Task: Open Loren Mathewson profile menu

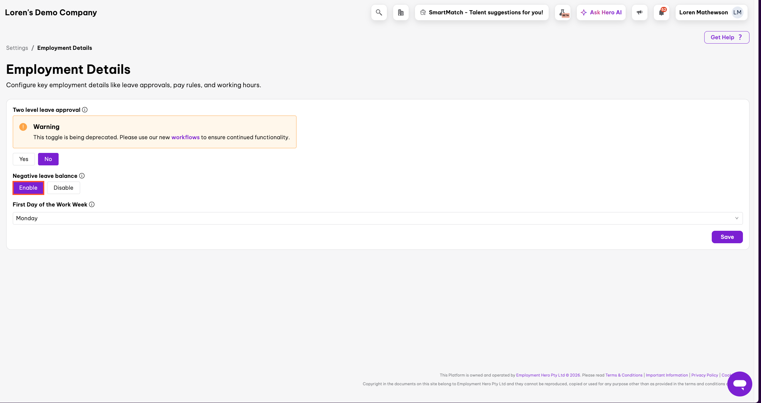Action: pos(711,12)
